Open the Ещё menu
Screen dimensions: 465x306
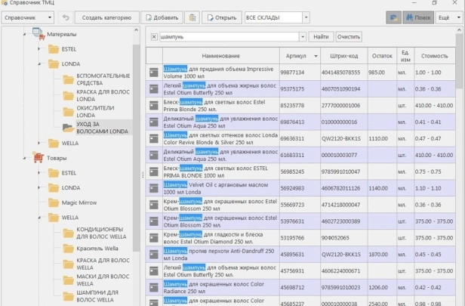[445, 17]
